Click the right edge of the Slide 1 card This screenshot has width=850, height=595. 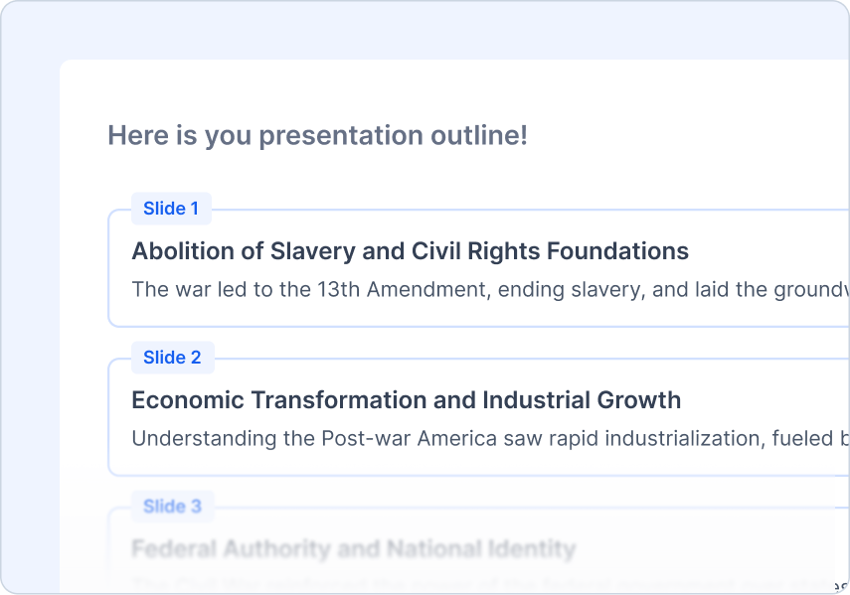(x=846, y=268)
